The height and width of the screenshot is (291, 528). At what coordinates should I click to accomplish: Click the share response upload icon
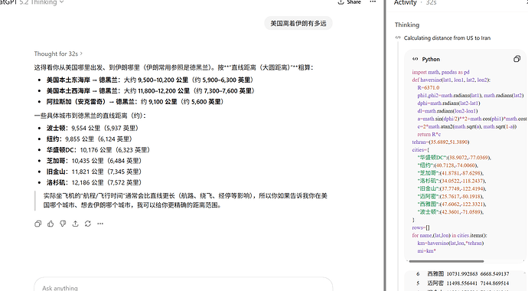coord(76,224)
